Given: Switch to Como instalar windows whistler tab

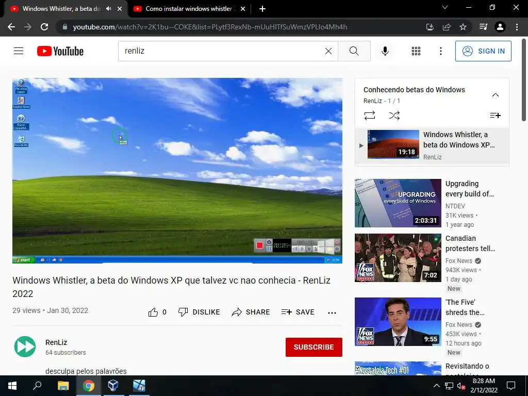Looking at the screenshot, I should [189, 9].
